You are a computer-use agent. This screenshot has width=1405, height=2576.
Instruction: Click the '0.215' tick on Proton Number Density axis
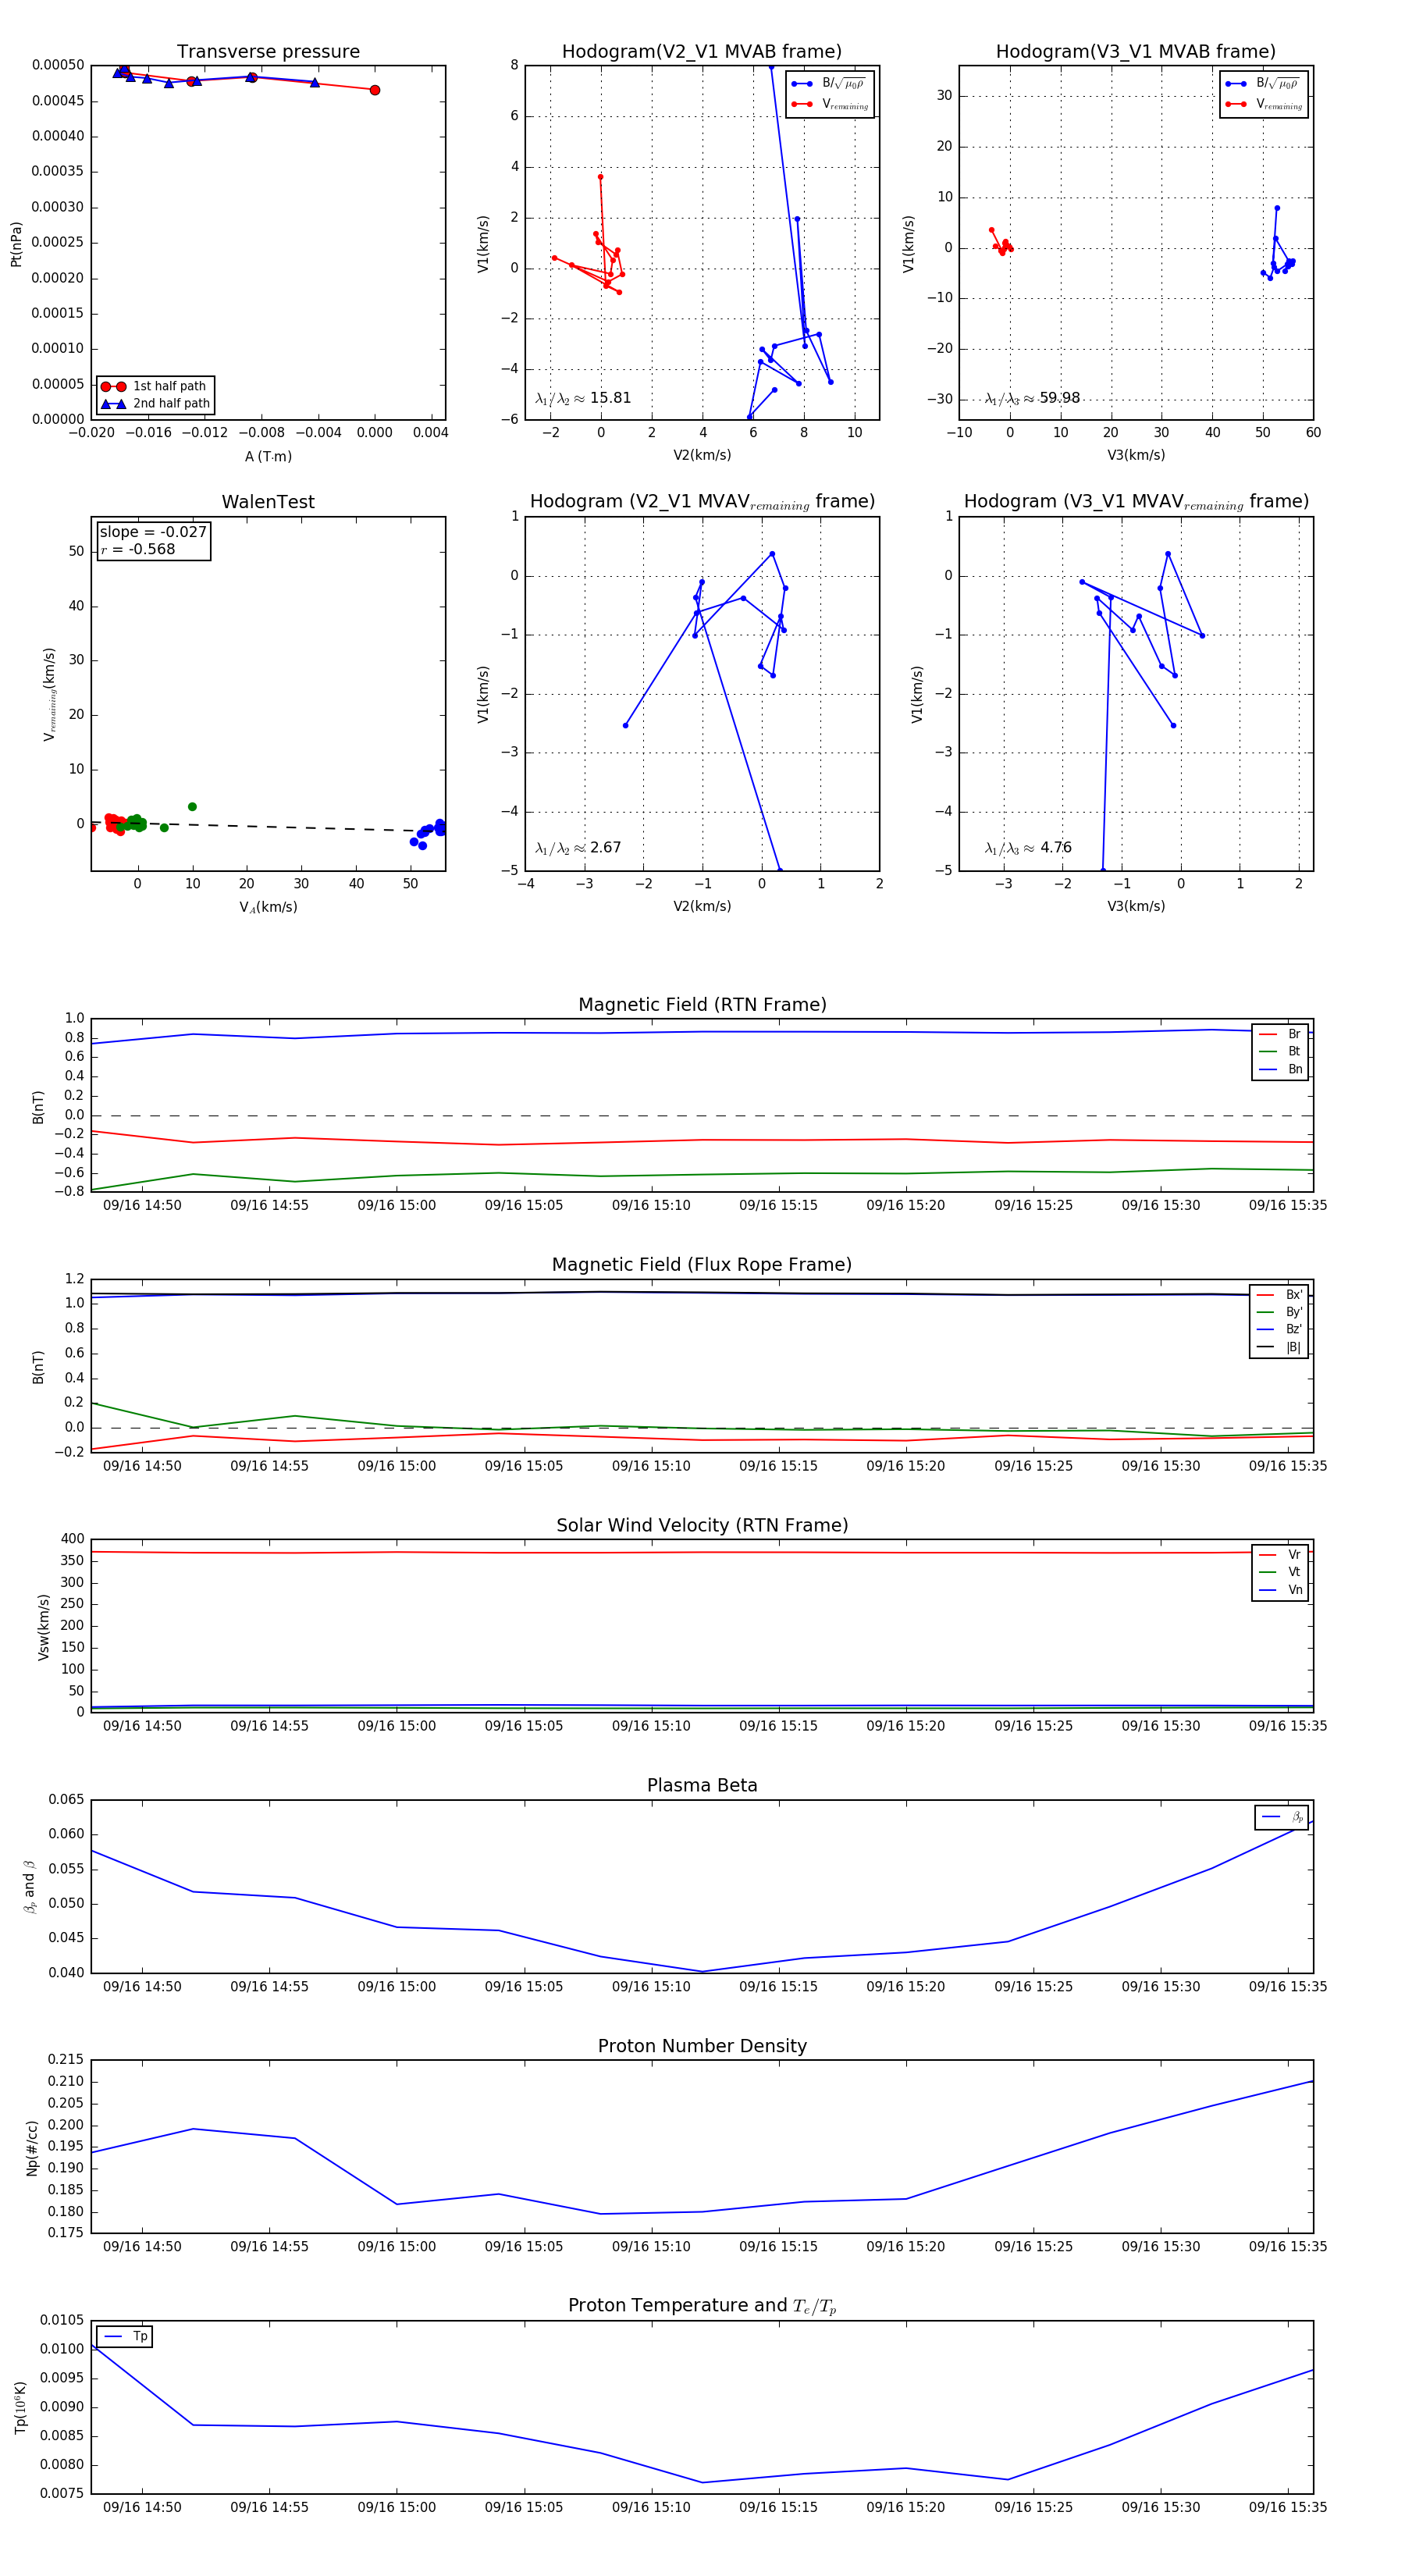point(66,2060)
